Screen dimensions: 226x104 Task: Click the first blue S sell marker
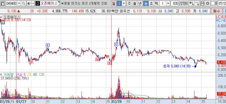[x=48, y=46]
